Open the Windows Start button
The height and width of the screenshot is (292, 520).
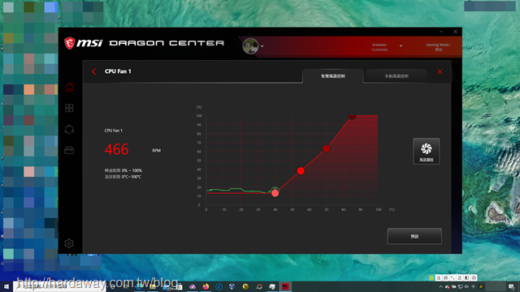(6, 286)
